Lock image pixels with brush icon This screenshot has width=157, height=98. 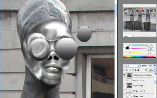[133, 70]
